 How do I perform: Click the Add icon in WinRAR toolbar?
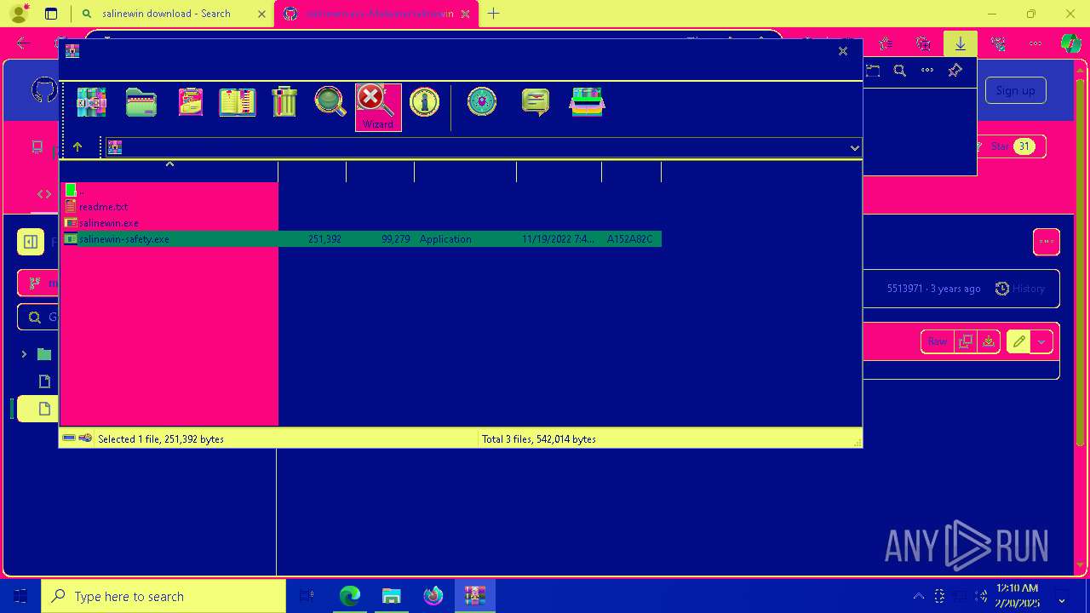[x=91, y=102]
